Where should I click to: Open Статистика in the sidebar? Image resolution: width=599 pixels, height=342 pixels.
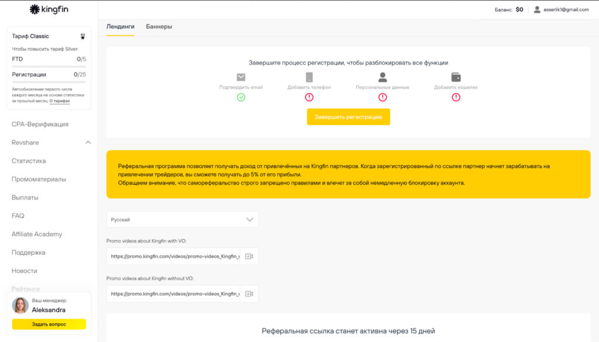click(29, 161)
